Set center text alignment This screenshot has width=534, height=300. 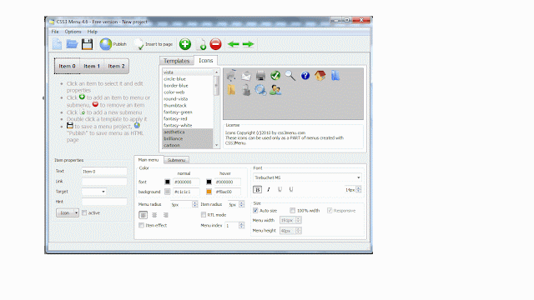(x=154, y=215)
